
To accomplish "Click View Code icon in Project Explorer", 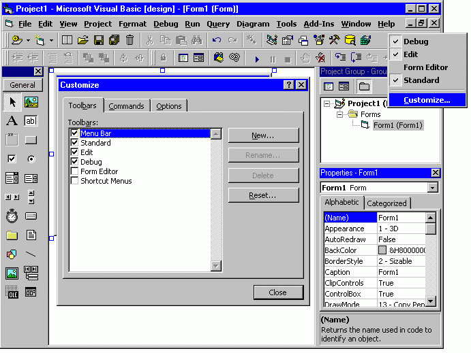I will point(329,86).
